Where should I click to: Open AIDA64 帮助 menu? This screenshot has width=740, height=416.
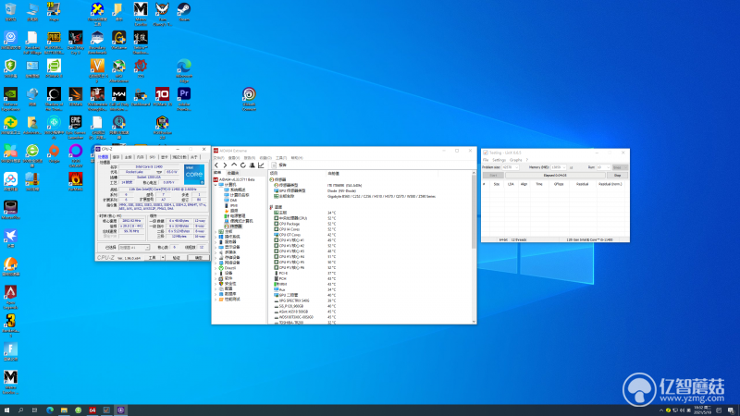[296, 158]
